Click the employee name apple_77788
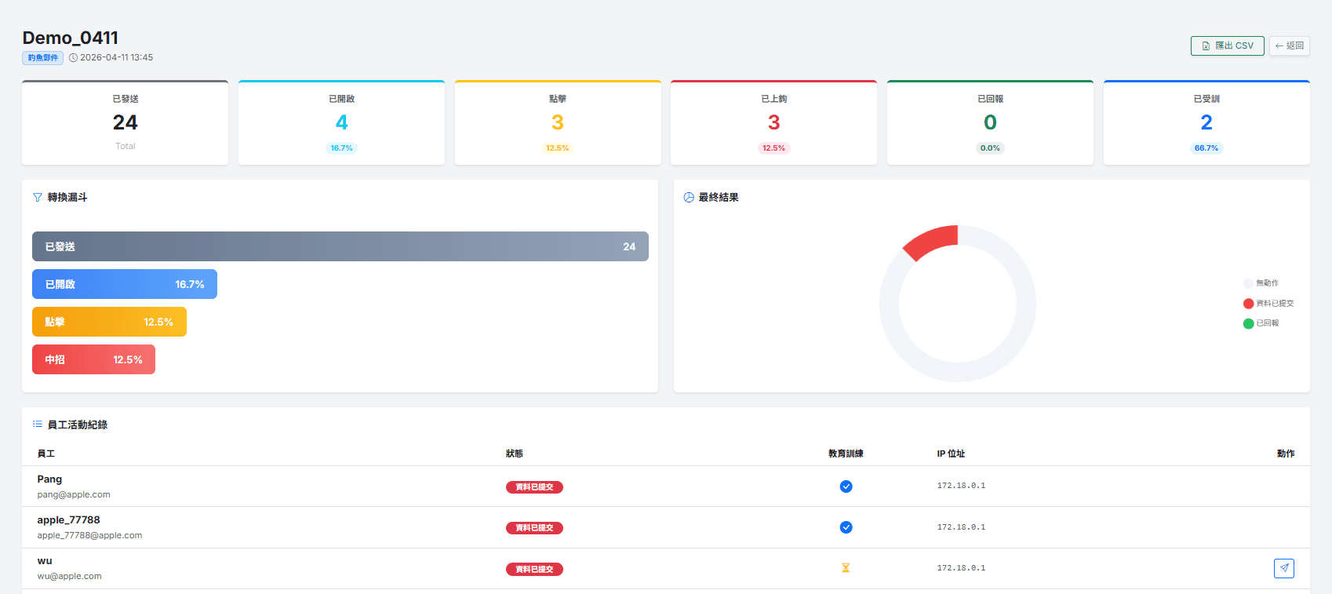This screenshot has width=1332, height=594. coord(68,520)
